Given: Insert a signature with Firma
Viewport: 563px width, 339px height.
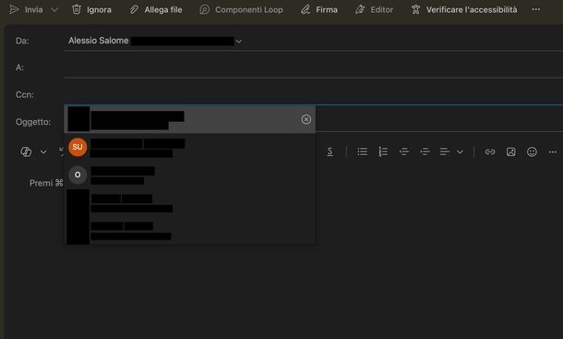Looking at the screenshot, I should pyautogui.click(x=319, y=10).
